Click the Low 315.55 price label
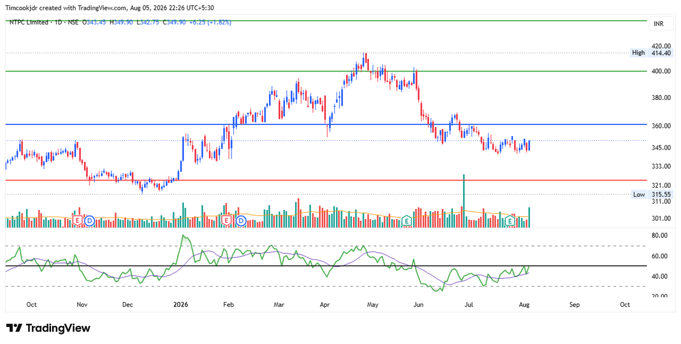The image size is (681, 344). (x=652, y=194)
